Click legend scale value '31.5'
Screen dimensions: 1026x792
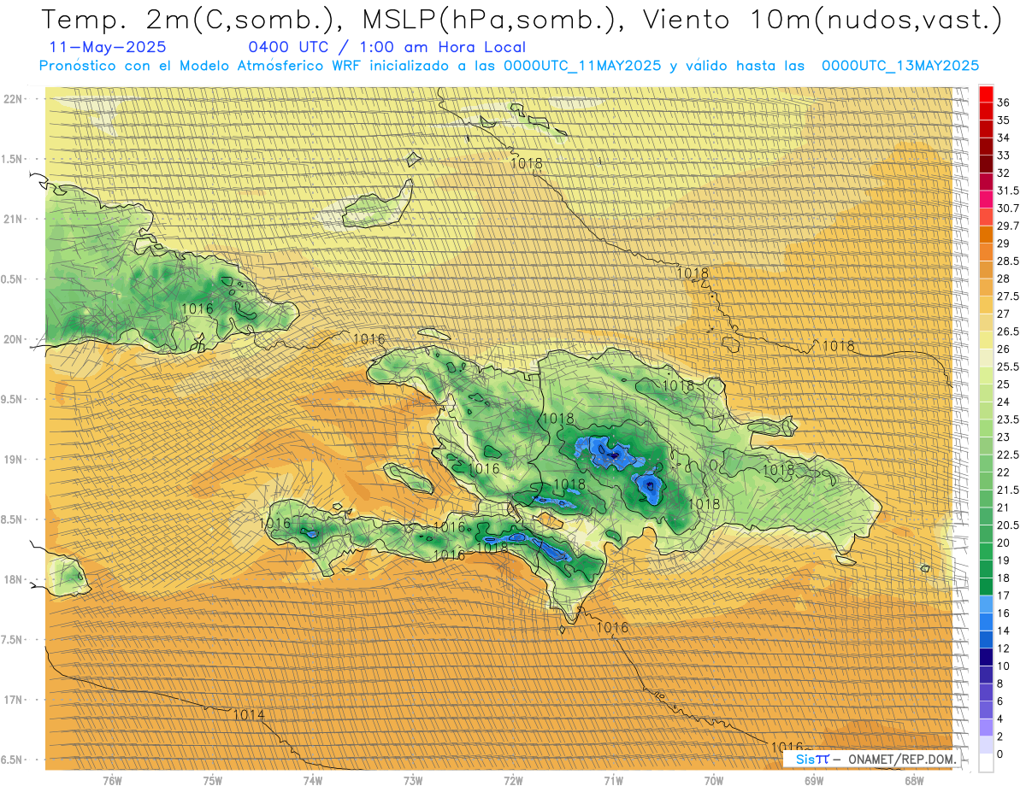1008,191
